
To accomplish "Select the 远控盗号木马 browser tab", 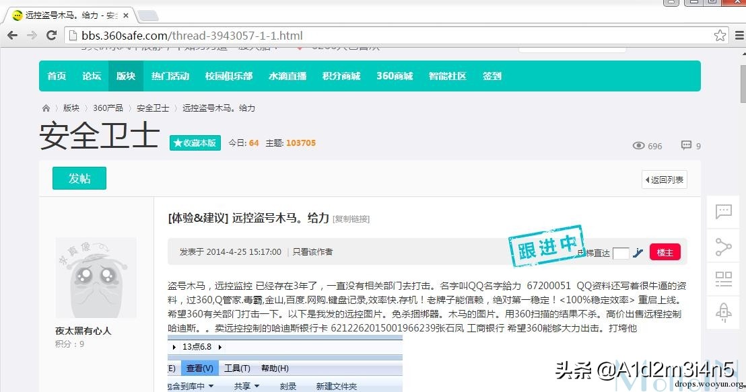I will coord(71,15).
